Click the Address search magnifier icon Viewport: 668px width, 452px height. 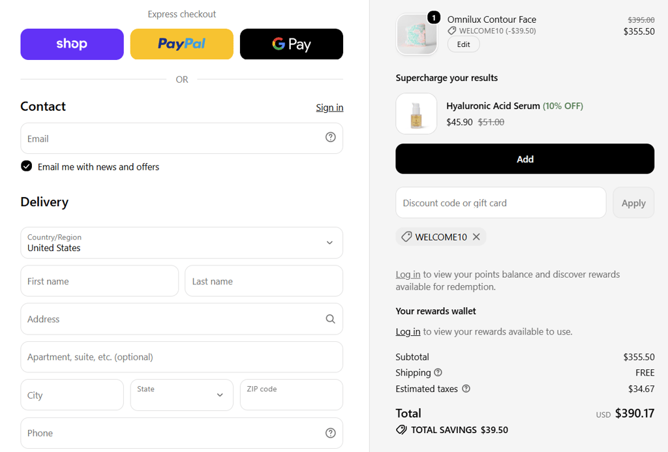point(331,319)
